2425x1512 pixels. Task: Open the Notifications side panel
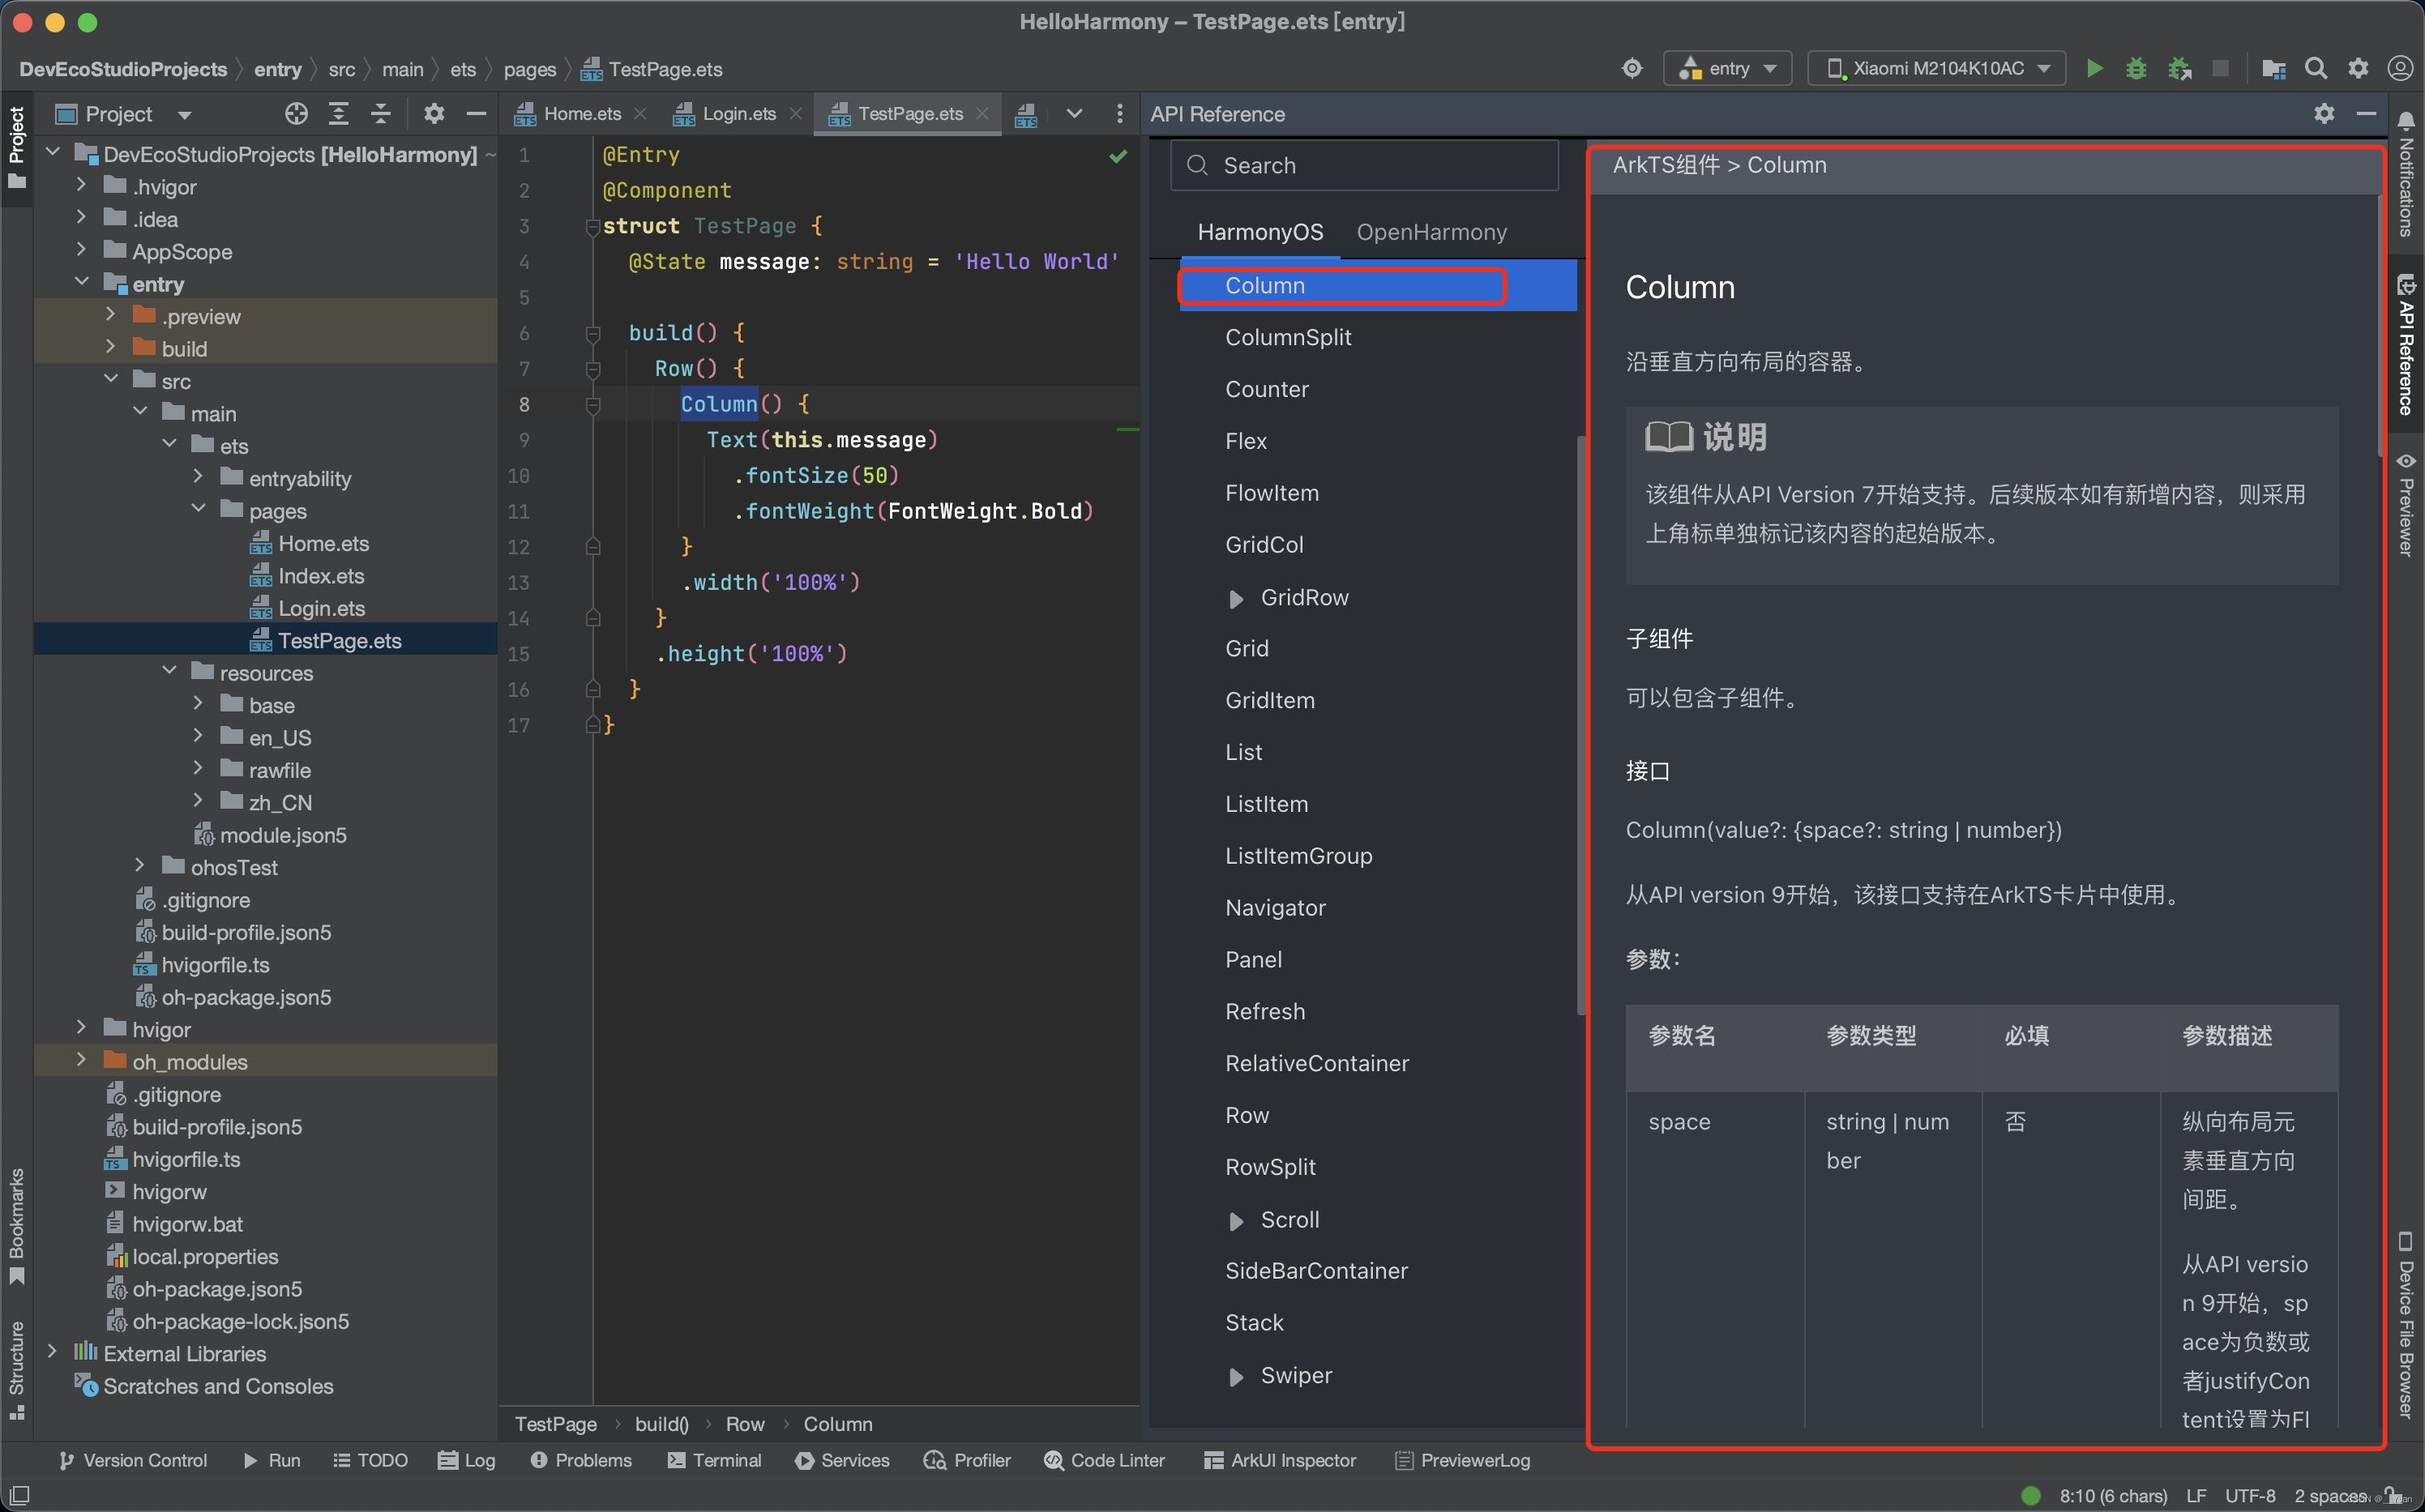pyautogui.click(x=2406, y=176)
